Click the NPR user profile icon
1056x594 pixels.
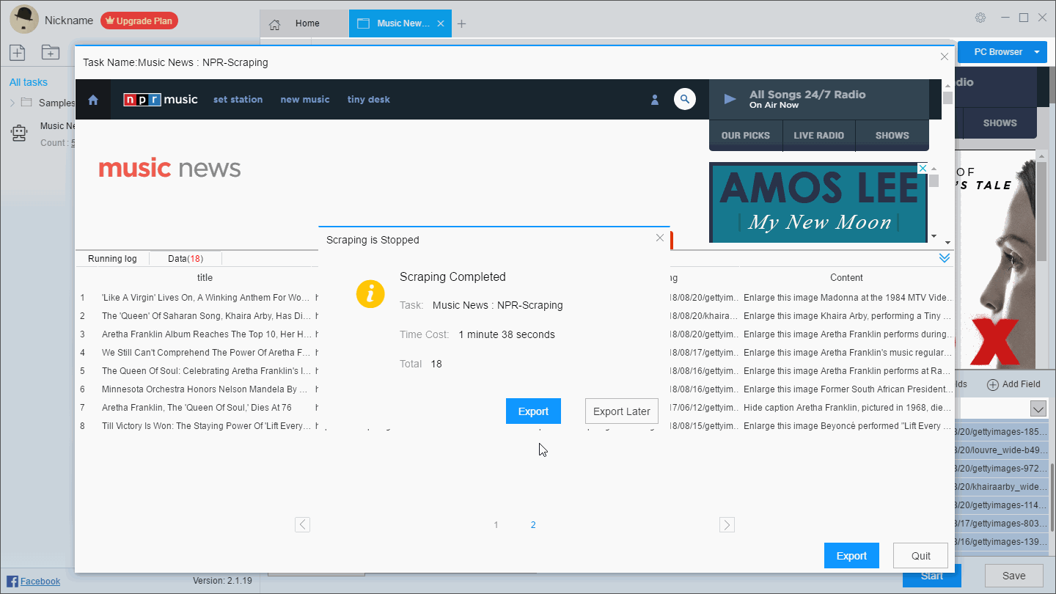click(x=655, y=100)
